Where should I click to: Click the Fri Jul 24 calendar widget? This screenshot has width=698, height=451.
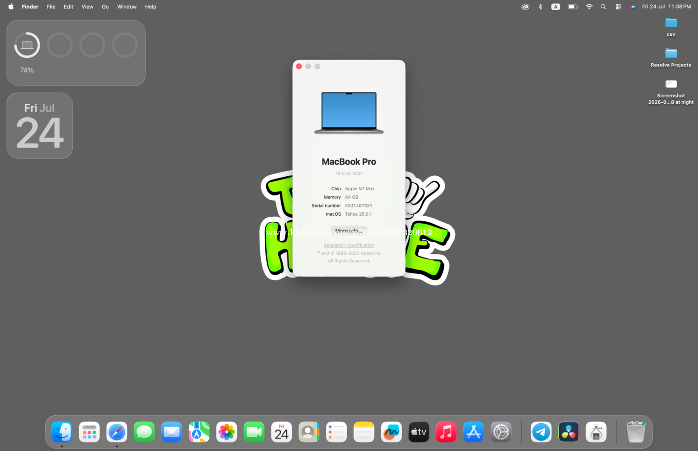pyautogui.click(x=40, y=126)
